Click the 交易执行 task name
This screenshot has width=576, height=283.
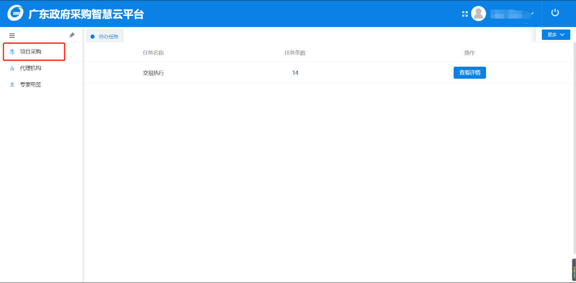153,73
